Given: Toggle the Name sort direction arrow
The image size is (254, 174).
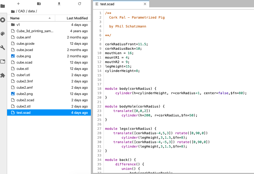Looking at the screenshot, I should (50, 18).
